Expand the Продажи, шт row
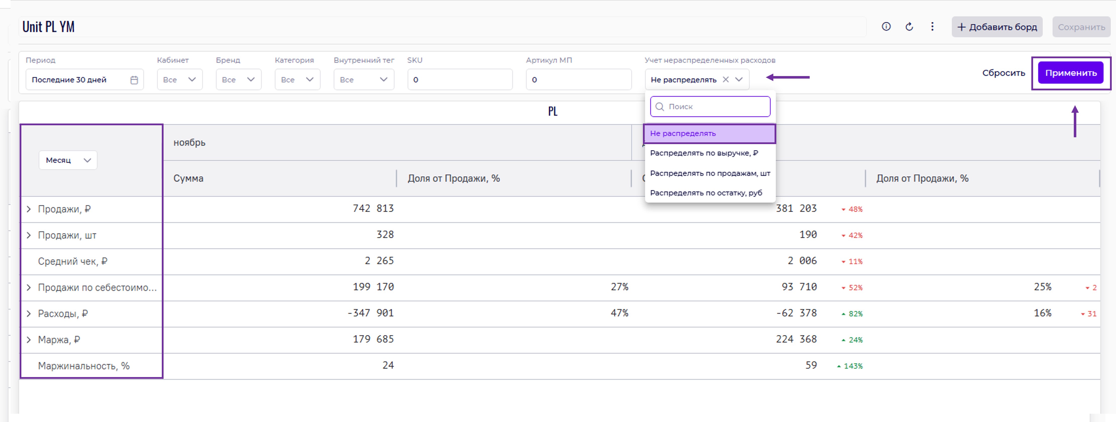 29,235
